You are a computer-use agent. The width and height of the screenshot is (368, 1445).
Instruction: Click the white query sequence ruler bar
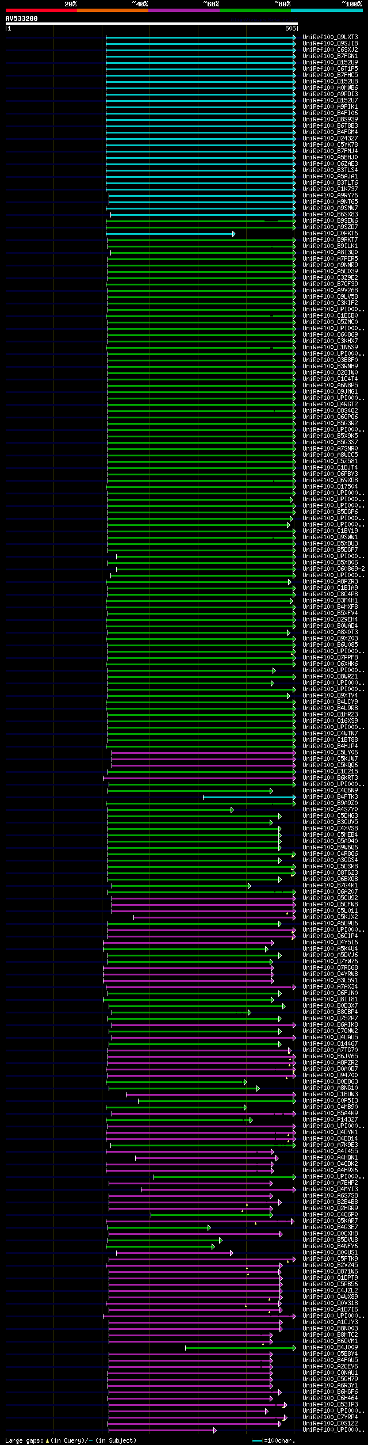151,24
